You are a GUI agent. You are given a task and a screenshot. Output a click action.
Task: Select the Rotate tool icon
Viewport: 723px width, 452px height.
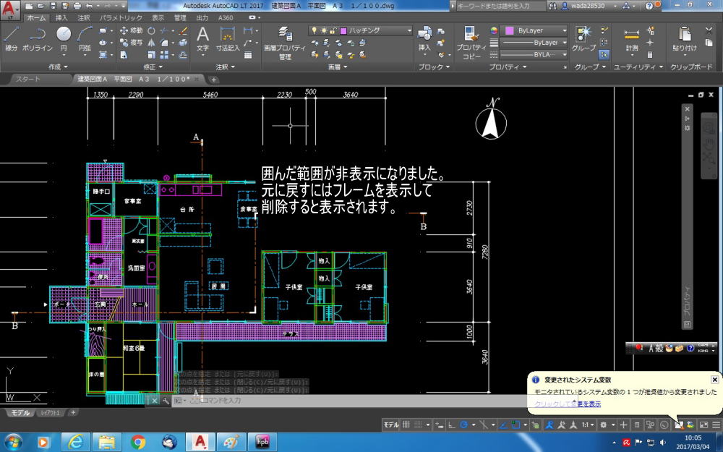[151, 30]
